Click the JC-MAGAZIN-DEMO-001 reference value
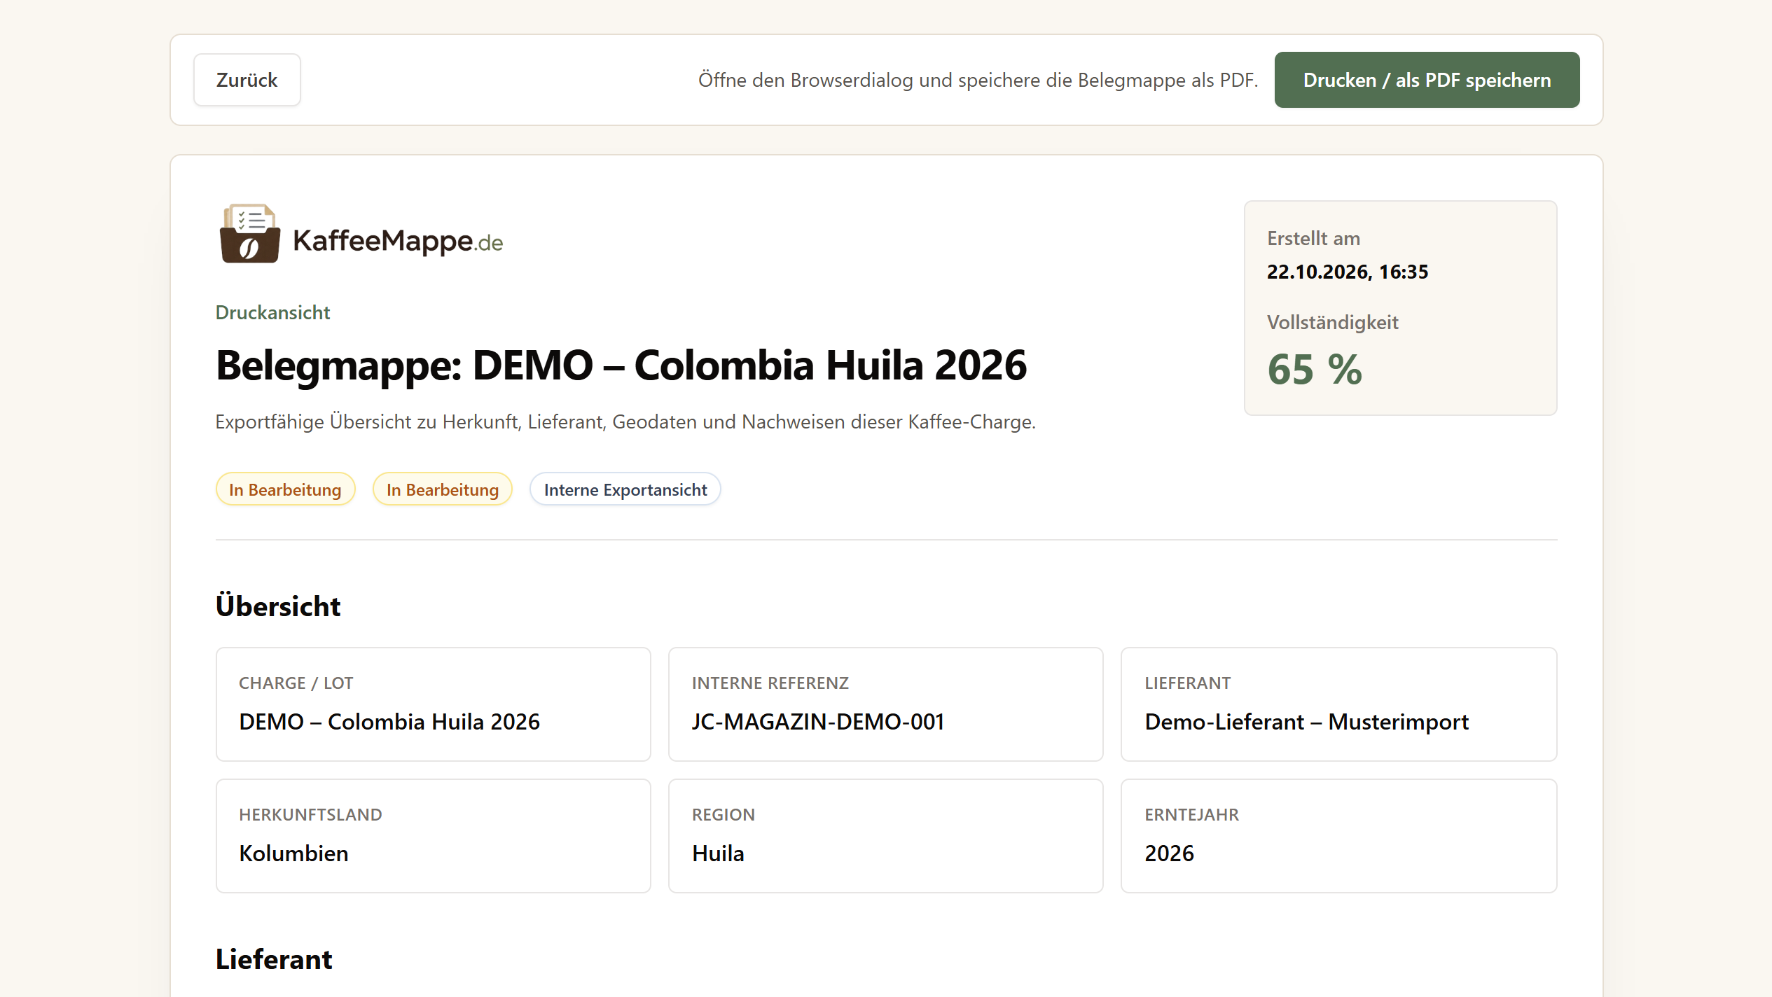Viewport: 1772px width, 997px height. point(818,721)
